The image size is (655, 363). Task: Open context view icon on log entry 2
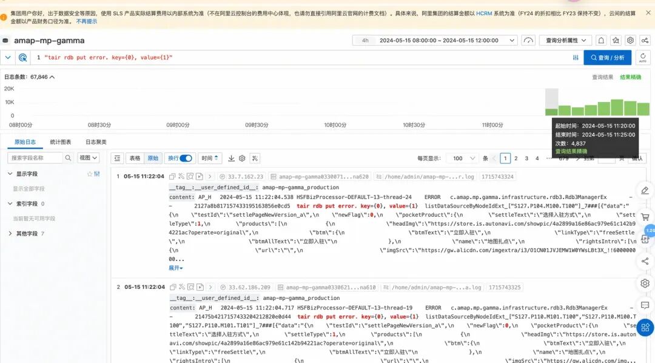click(x=190, y=287)
